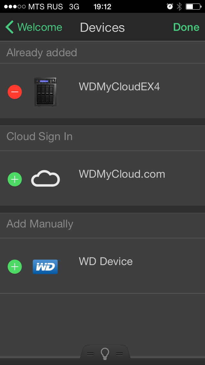Tap the Devices title in navigation bar
The width and height of the screenshot is (205, 365).
point(102,28)
